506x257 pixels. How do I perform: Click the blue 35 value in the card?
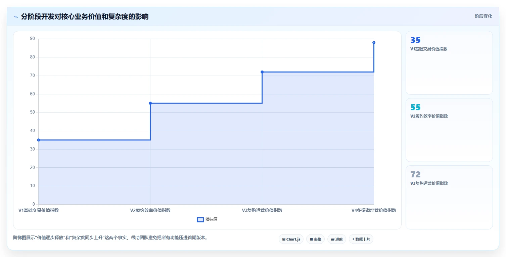415,40
